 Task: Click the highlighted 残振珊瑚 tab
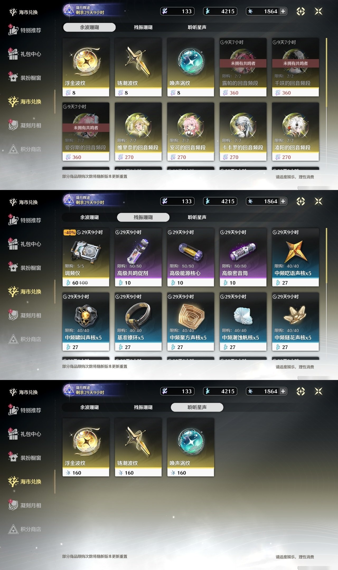[143, 217]
